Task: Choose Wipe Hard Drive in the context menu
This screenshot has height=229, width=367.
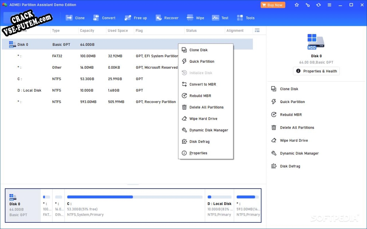Action: coord(206,119)
